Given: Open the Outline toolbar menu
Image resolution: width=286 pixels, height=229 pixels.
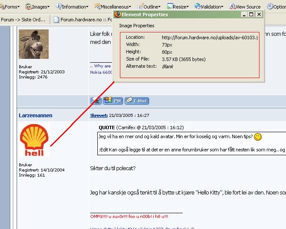Looking at the screenshot, I should click(149, 7).
